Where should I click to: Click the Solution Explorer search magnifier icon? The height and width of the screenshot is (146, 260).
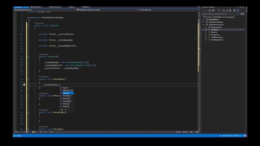click(x=242, y=14)
